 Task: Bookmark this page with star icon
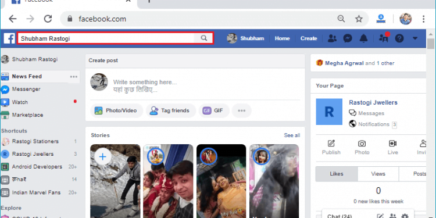point(359,19)
